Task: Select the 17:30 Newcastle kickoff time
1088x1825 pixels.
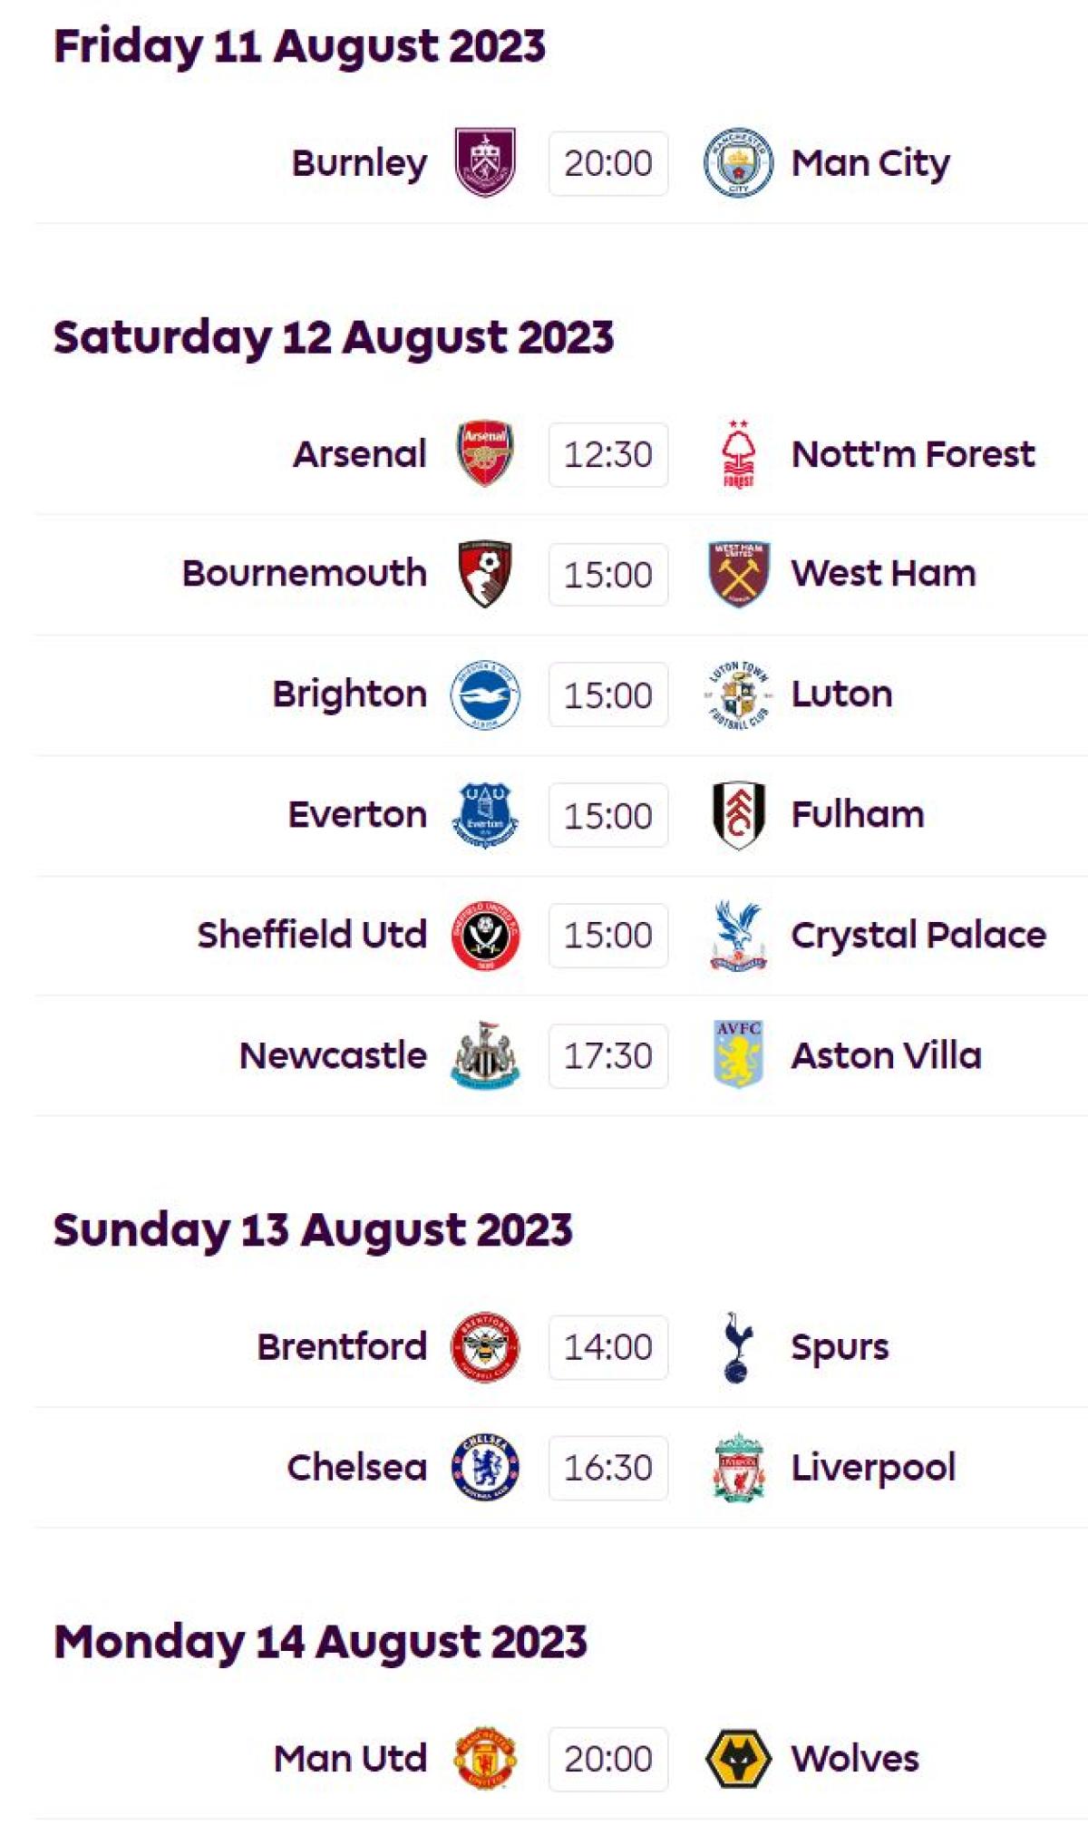Action: 607,1055
